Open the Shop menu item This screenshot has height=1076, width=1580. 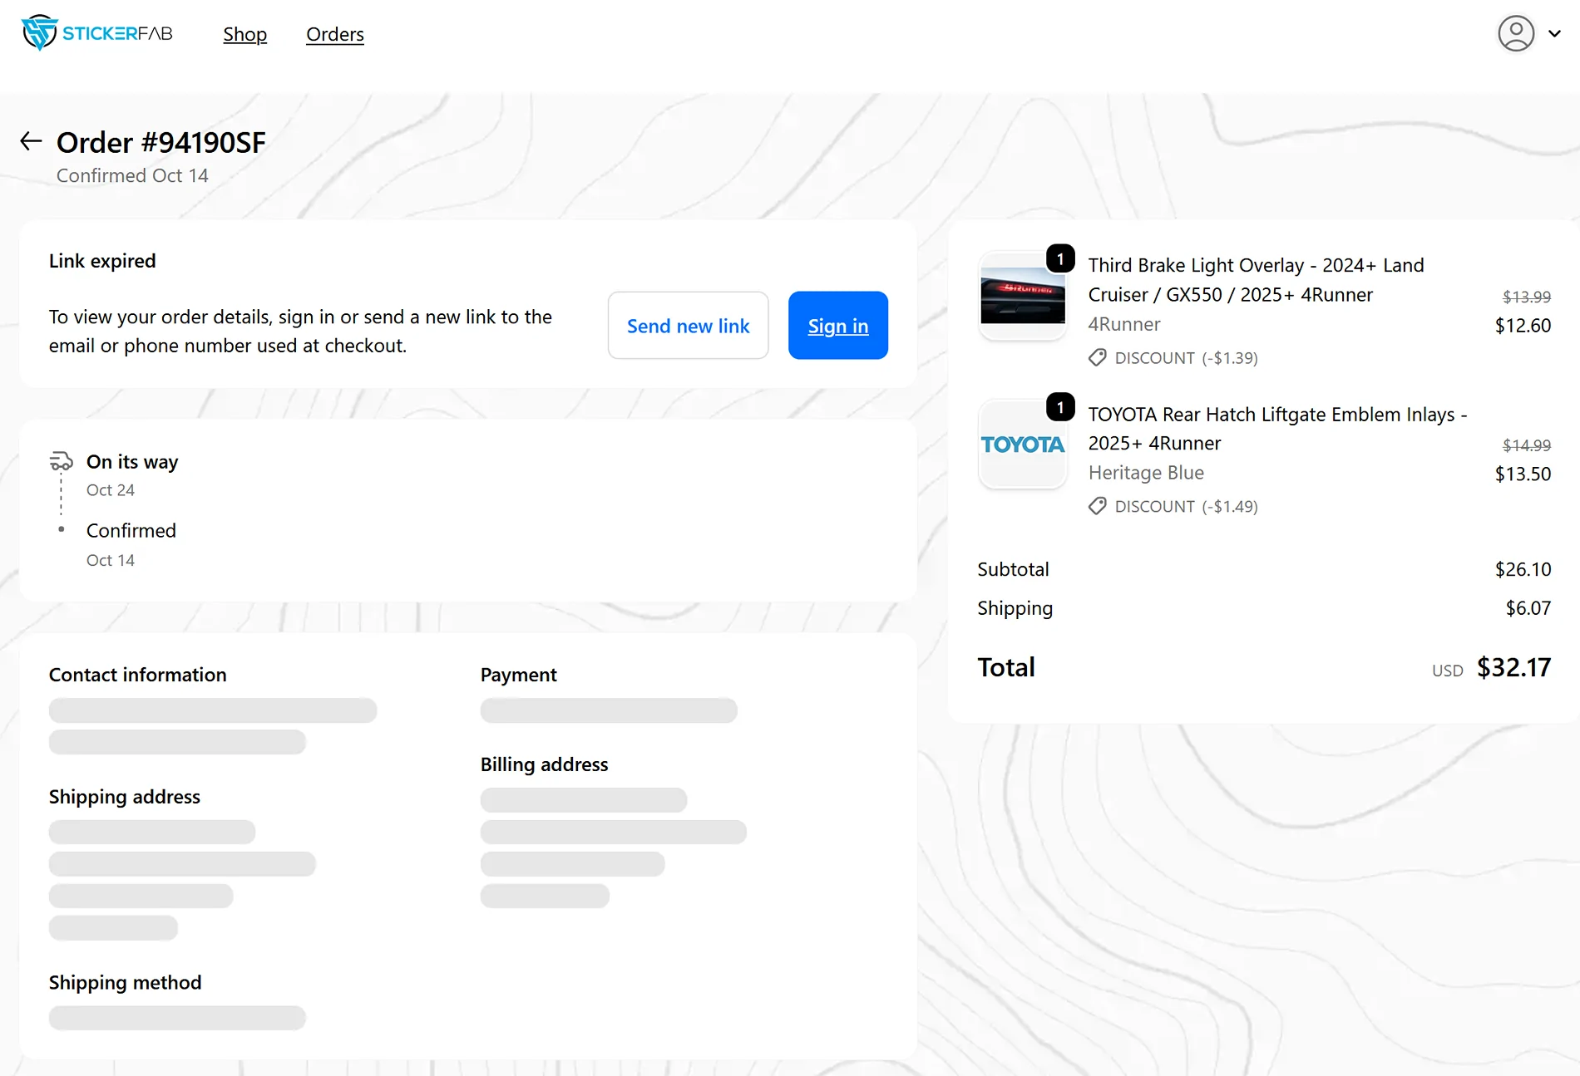(x=244, y=34)
